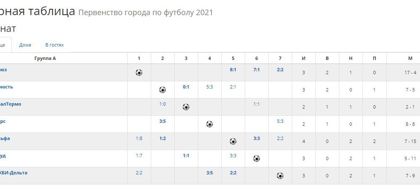Open the 8:1 match score
Screen dimensions: 420x192
pyautogui.click(x=233, y=70)
